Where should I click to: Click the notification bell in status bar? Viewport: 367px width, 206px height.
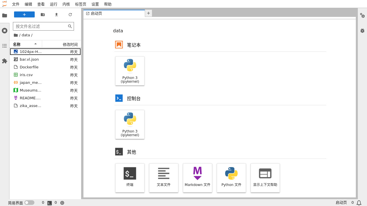[359, 203]
